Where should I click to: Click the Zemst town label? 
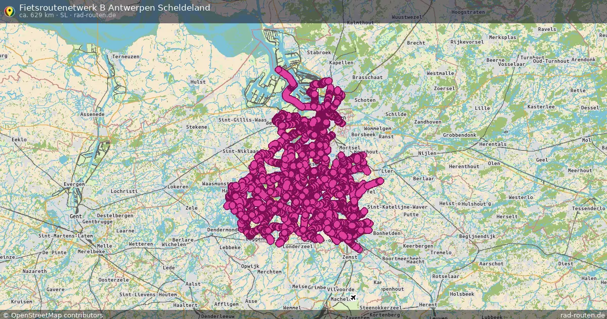(350, 257)
